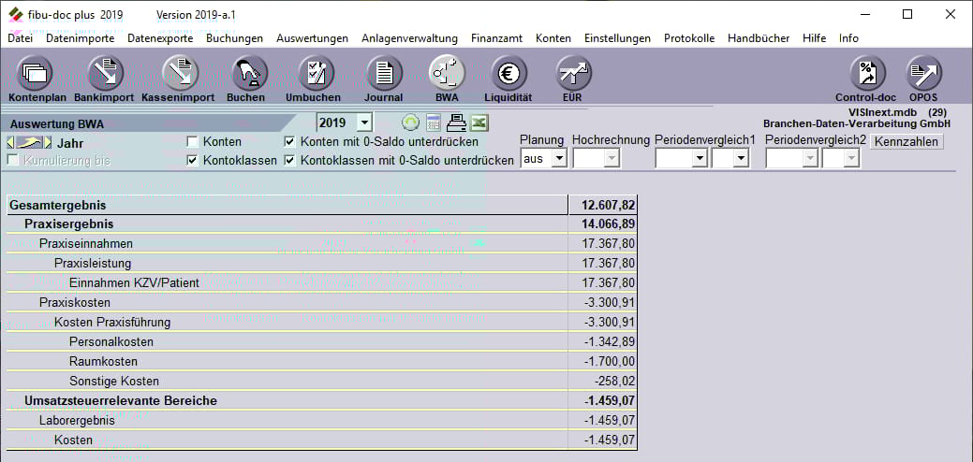The height and width of the screenshot is (462, 973).
Task: Print the BWA with the printer icon
Action: tap(456, 123)
